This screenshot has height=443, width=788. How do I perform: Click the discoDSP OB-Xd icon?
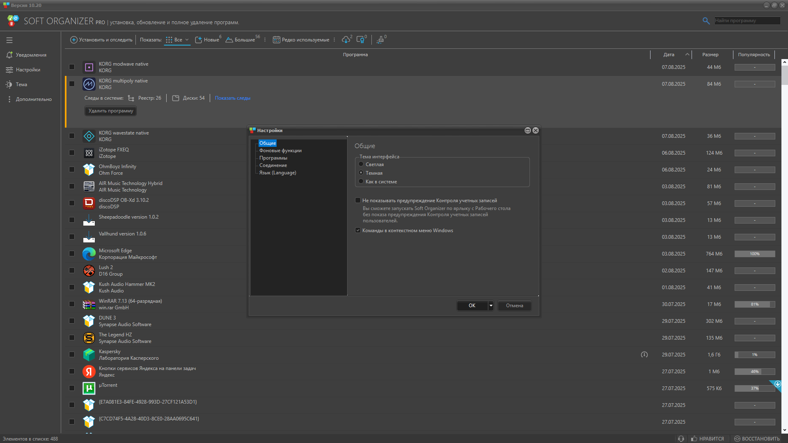(x=89, y=203)
